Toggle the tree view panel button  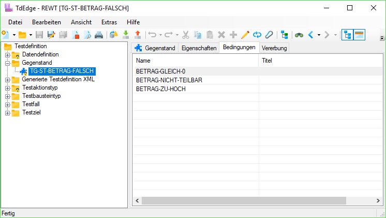click(347, 35)
